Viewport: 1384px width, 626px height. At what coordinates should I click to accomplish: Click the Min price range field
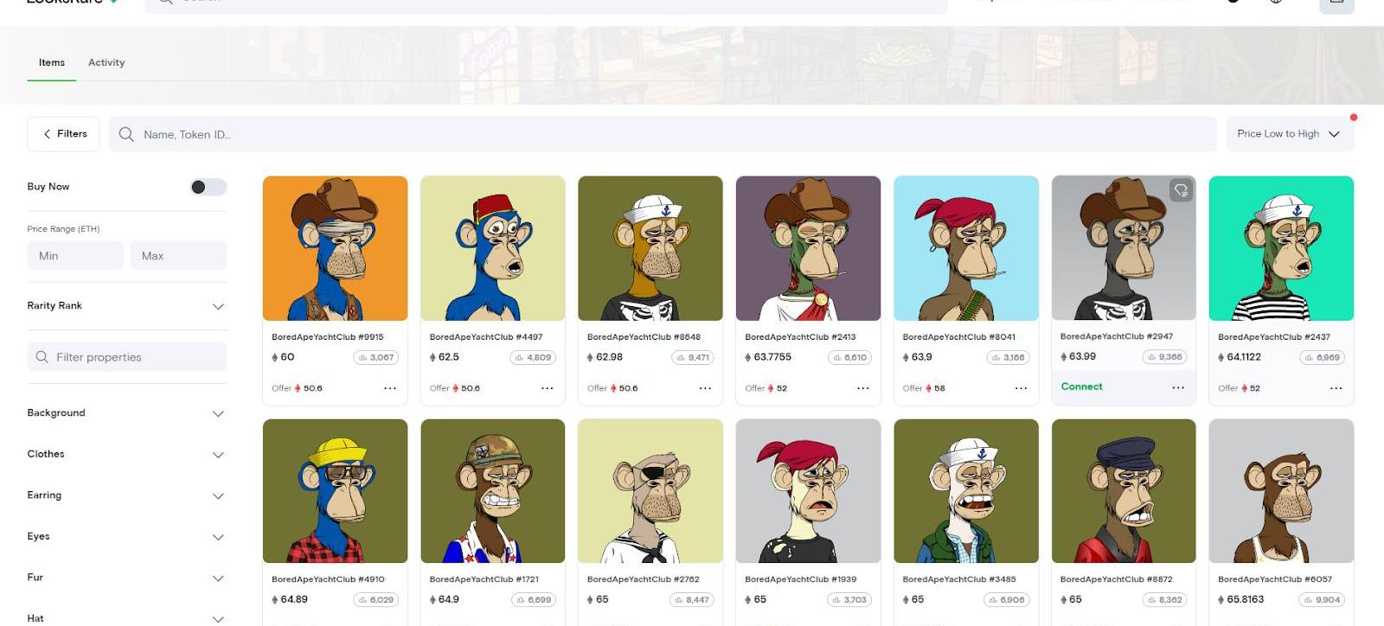(75, 256)
